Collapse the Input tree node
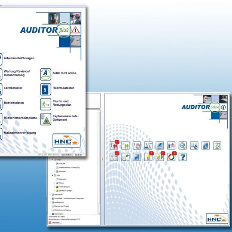Image resolution: width=232 pixels, height=232 pixels. (52, 175)
